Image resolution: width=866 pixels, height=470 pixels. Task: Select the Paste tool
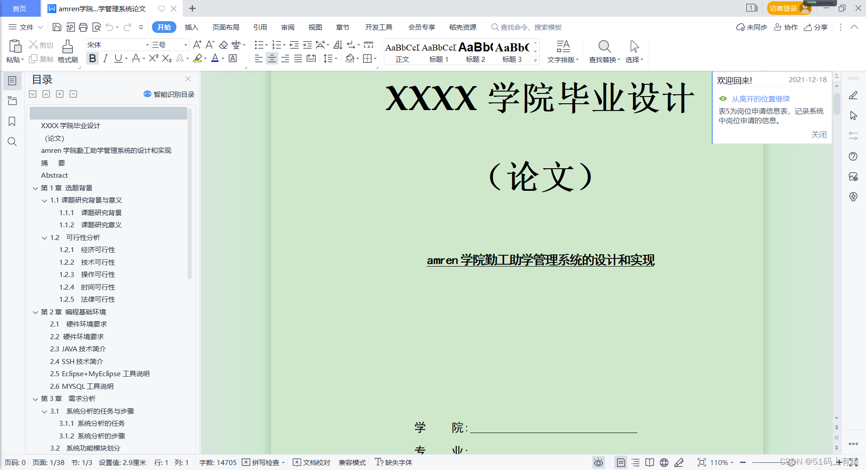click(x=15, y=50)
